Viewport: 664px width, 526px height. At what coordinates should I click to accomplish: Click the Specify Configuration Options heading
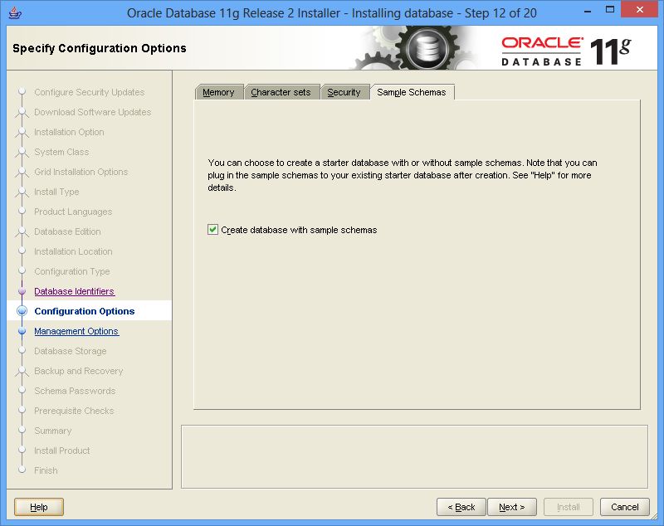(100, 48)
